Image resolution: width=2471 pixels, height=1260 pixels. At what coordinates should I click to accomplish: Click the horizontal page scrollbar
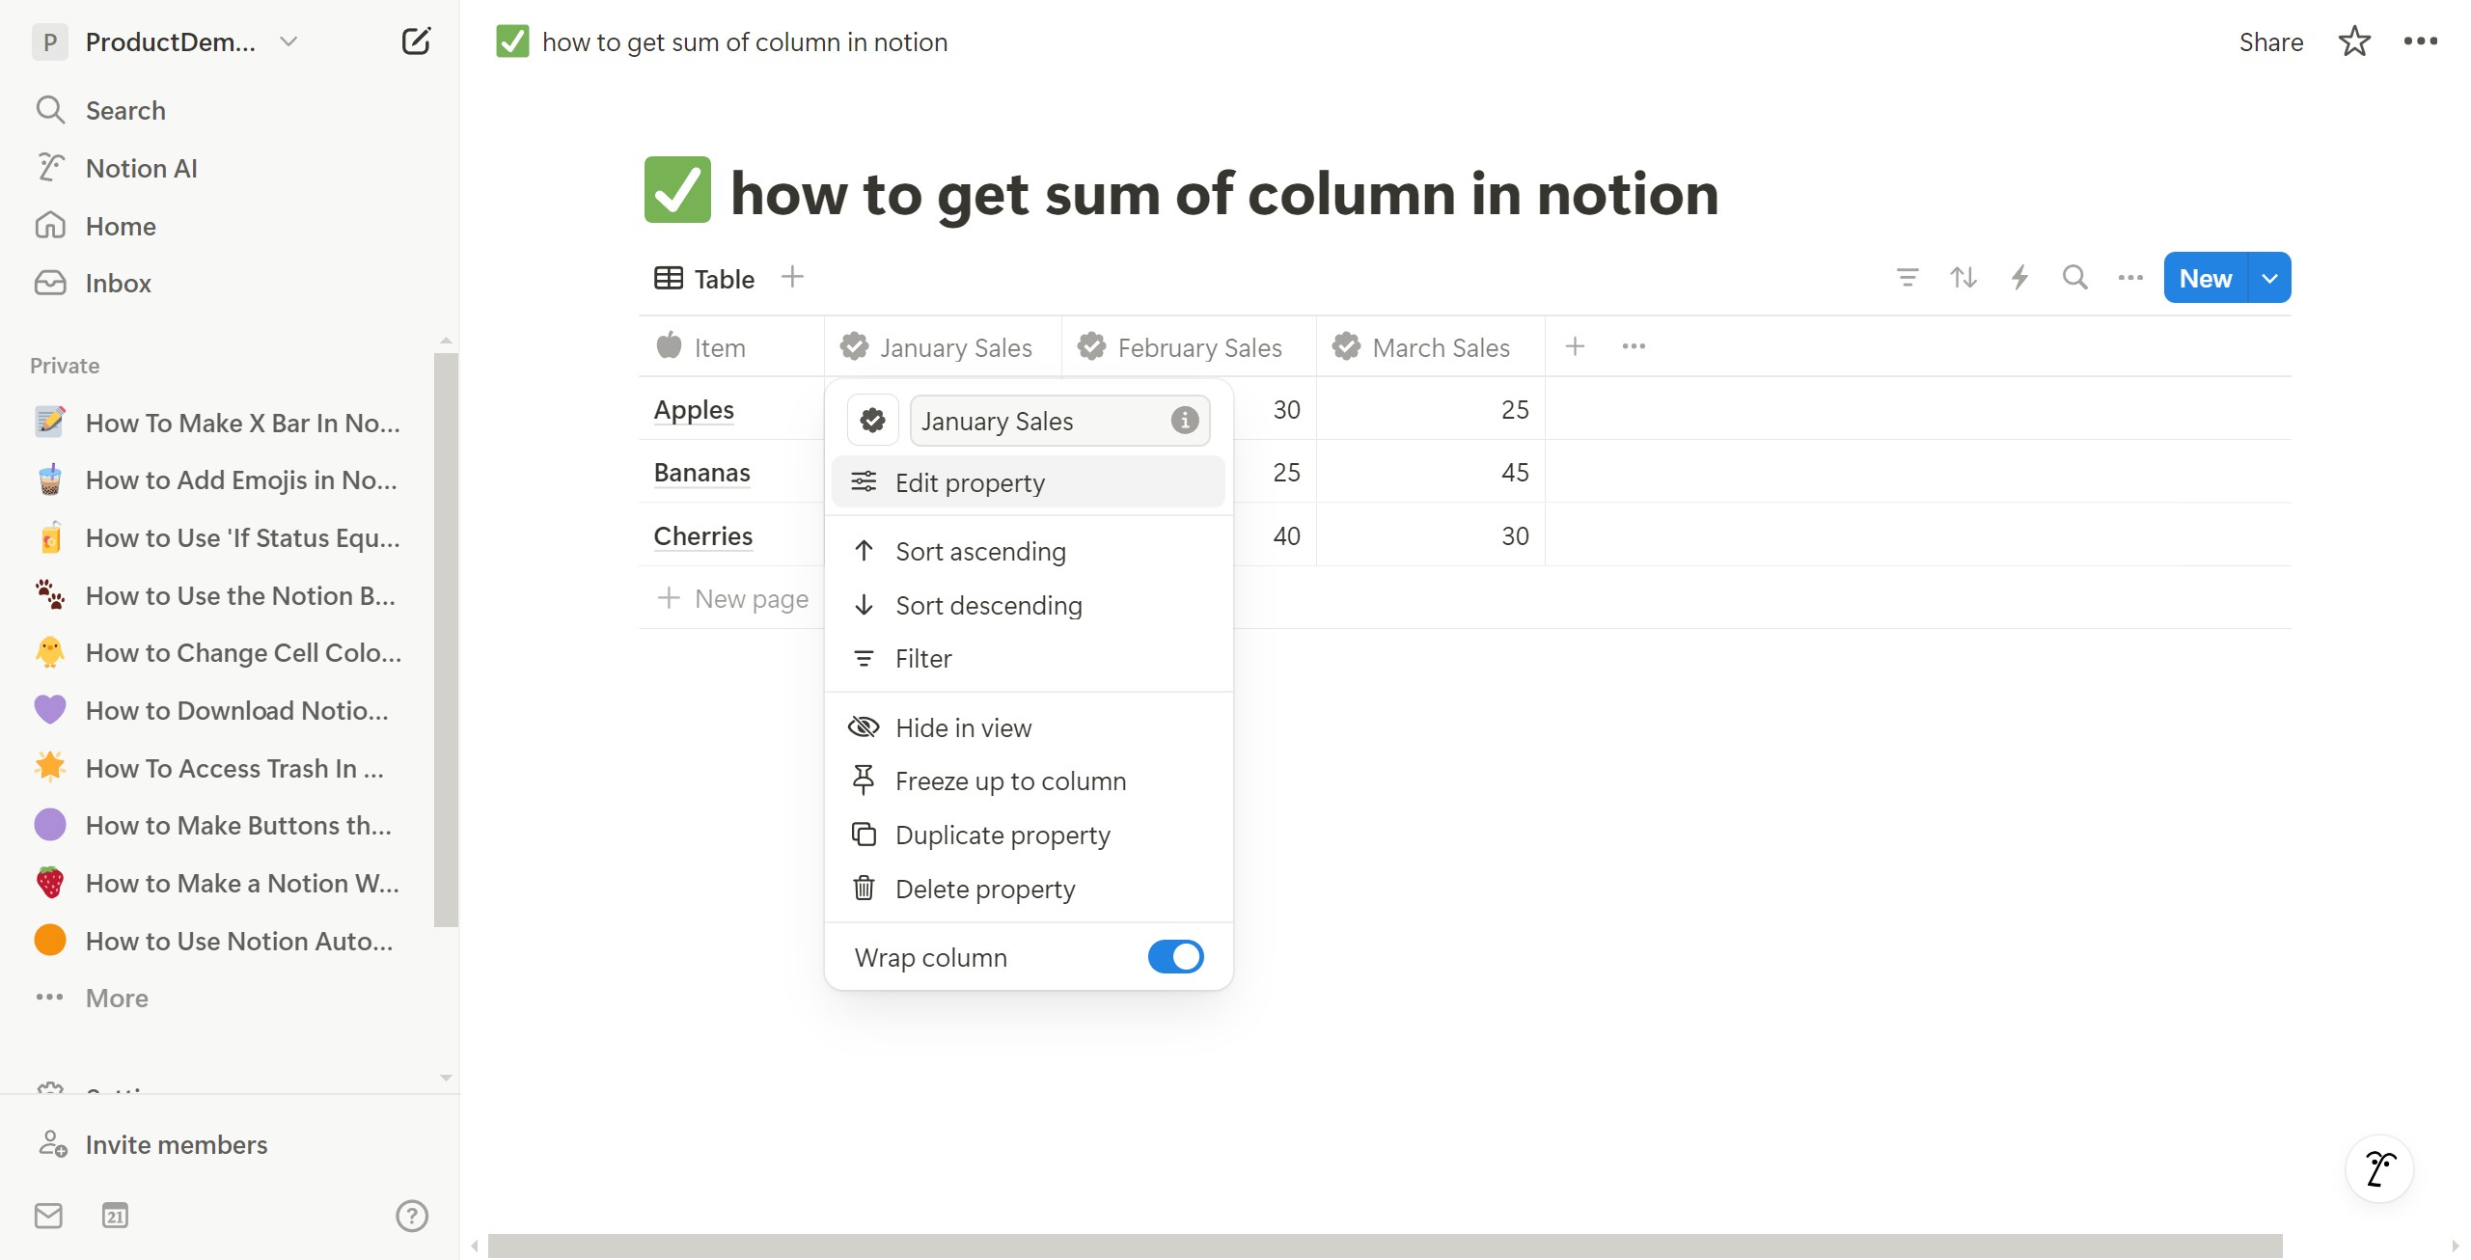1385,1246
